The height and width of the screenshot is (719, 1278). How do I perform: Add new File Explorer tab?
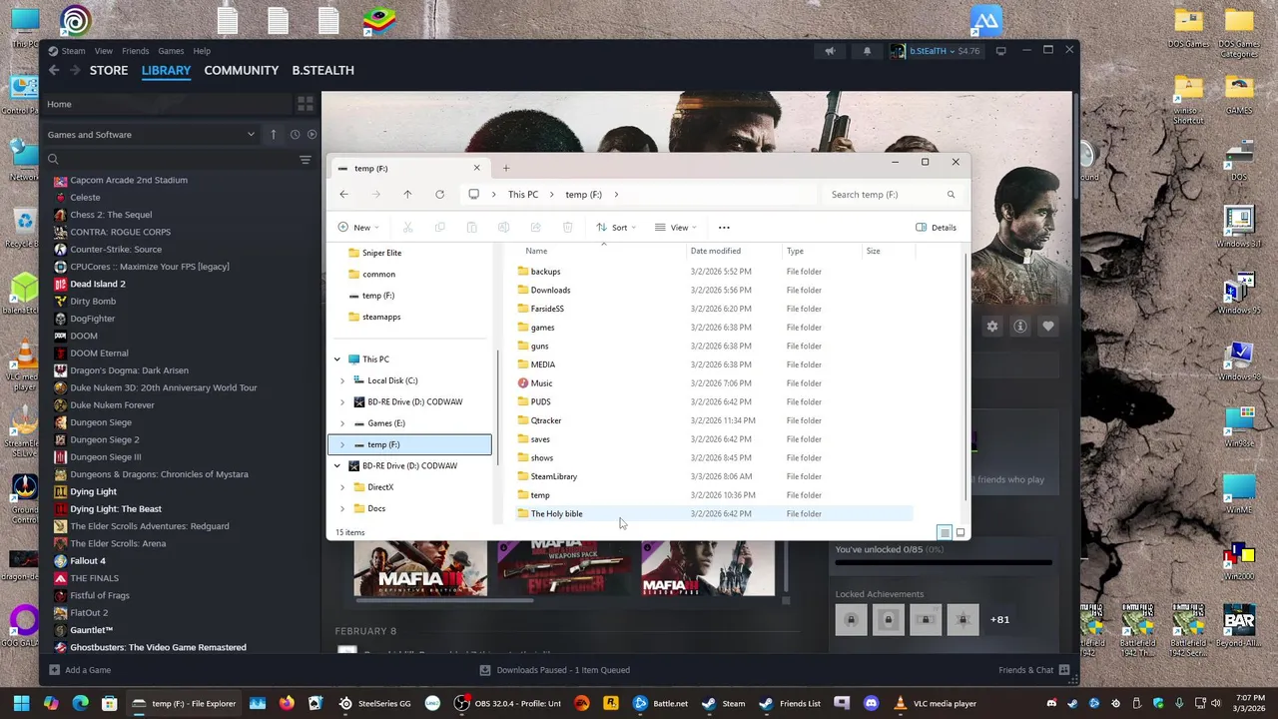(506, 168)
